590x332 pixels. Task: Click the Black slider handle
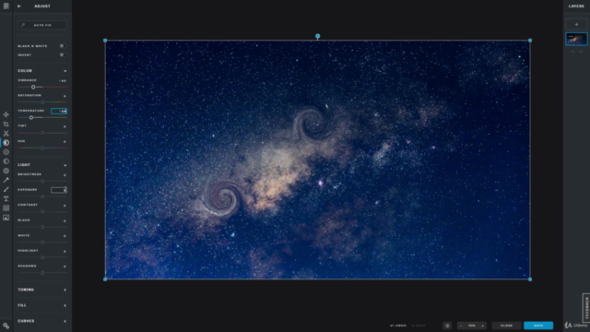(42, 227)
